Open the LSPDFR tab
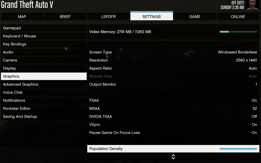 click(108, 17)
